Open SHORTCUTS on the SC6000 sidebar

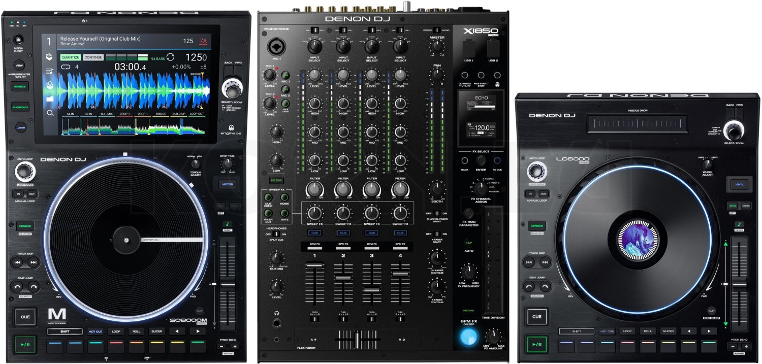click(20, 107)
